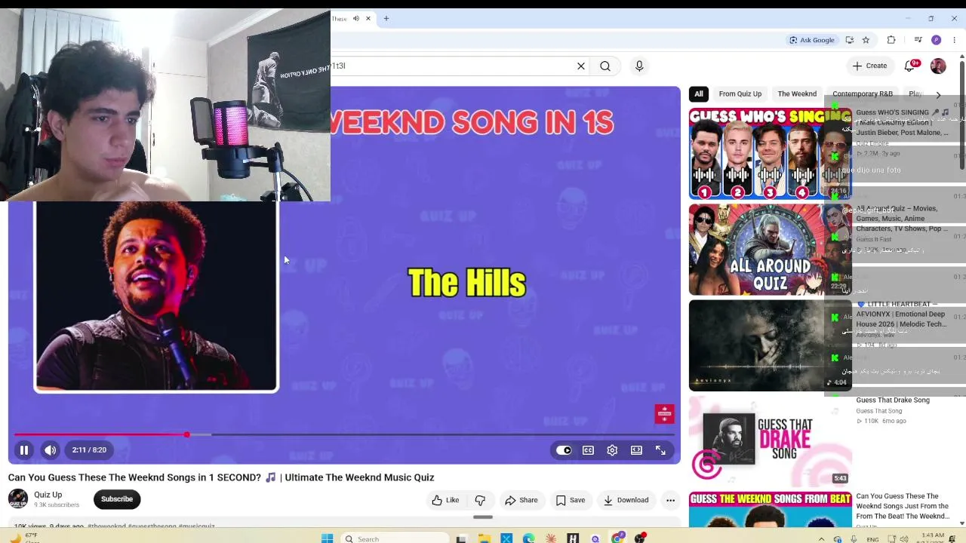This screenshot has width=966, height=543.
Task: Open File Explorer from taskbar
Action: tap(484, 538)
